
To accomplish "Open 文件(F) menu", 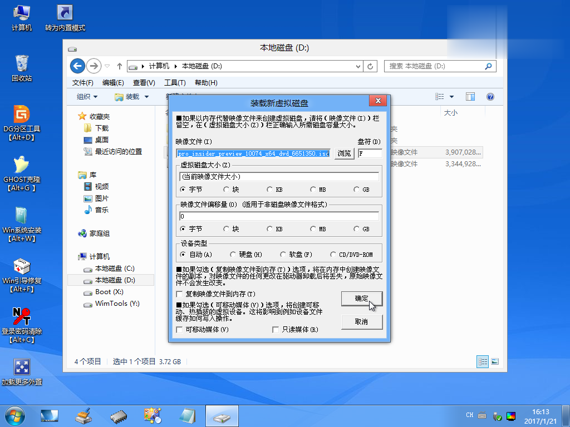I will (82, 83).
